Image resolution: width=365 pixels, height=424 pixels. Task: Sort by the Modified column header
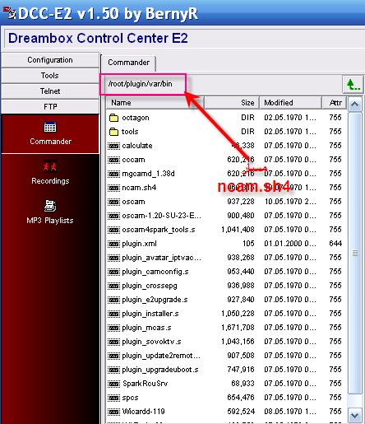[290, 103]
